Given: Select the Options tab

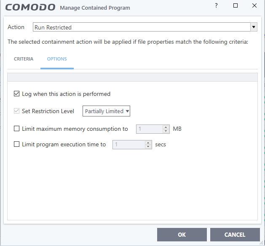Looking at the screenshot, I should (x=57, y=59).
